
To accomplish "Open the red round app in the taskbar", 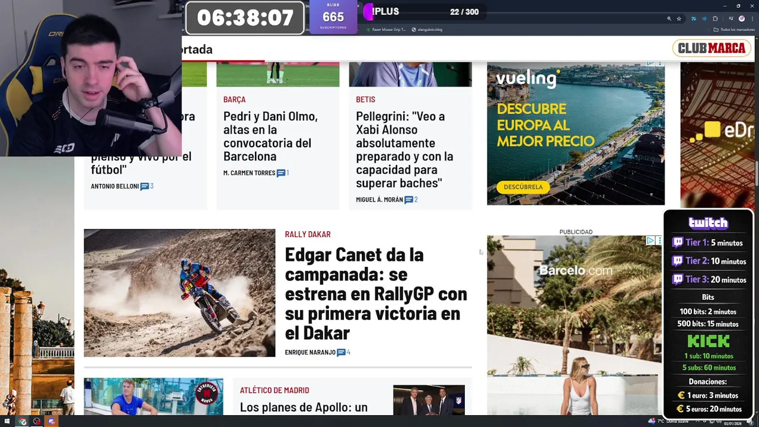I will coord(37,422).
